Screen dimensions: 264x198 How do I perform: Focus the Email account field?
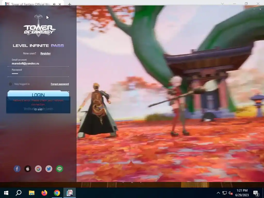click(x=38, y=63)
